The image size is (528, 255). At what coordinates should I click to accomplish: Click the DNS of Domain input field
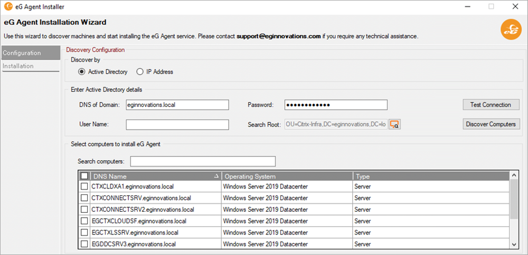coord(177,105)
